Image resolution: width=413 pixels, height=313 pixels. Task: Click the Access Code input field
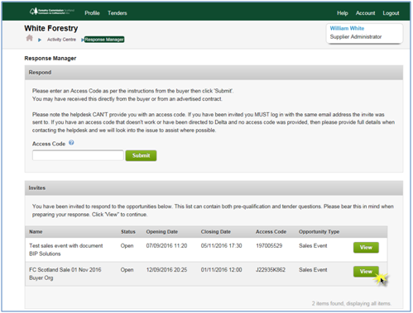(x=78, y=155)
